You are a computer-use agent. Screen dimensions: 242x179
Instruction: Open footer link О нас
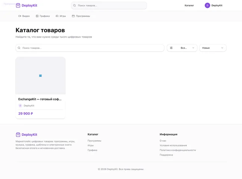tap(163, 141)
